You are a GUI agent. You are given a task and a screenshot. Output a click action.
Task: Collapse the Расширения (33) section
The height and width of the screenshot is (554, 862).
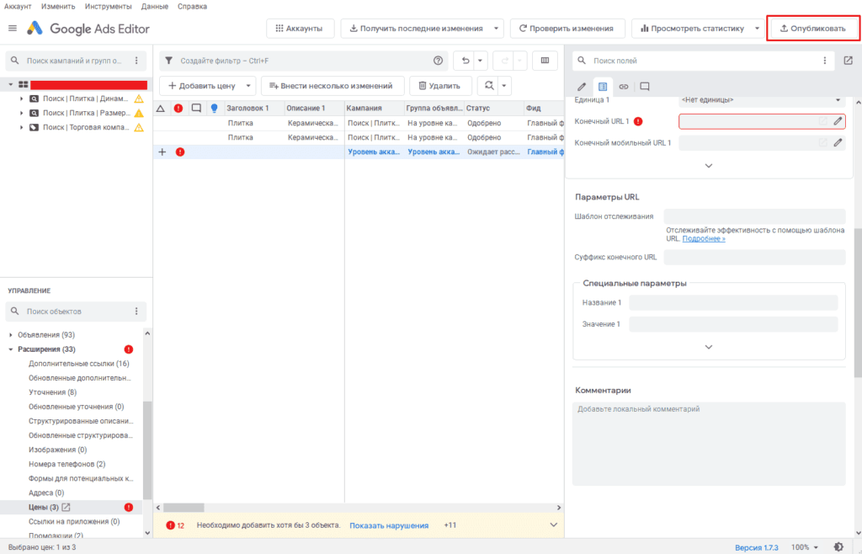11,349
